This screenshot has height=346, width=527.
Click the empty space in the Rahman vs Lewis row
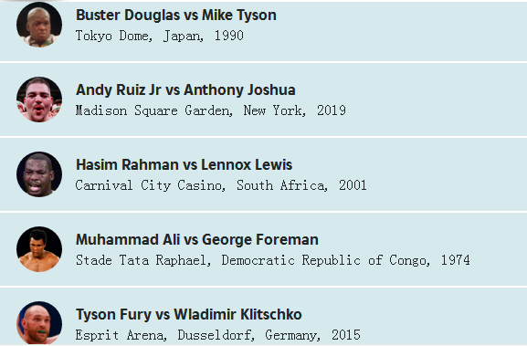[447, 174]
